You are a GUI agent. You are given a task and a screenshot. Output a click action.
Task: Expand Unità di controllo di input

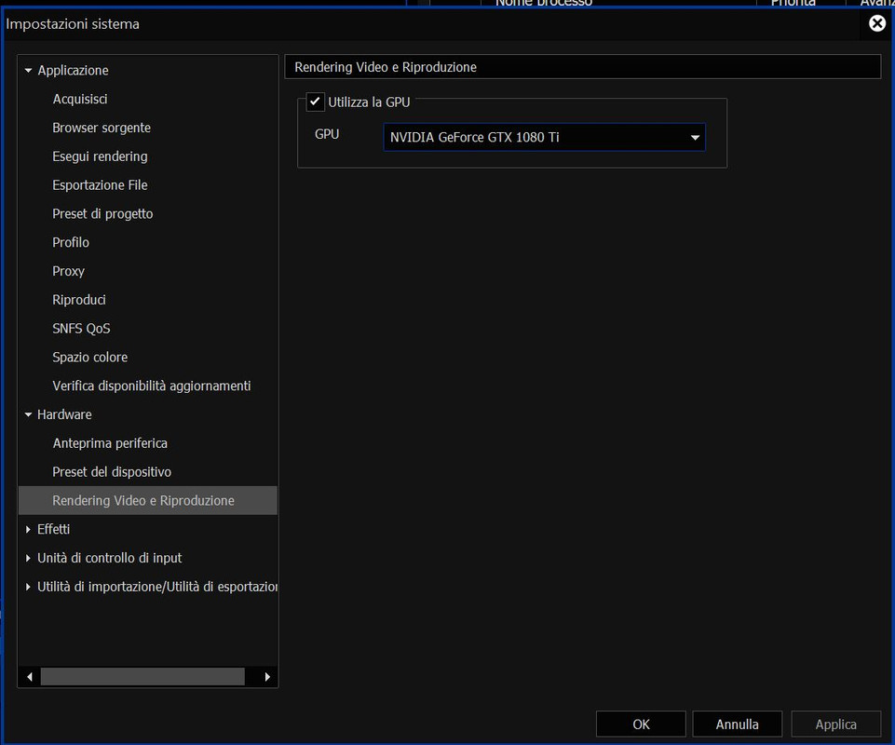28,558
